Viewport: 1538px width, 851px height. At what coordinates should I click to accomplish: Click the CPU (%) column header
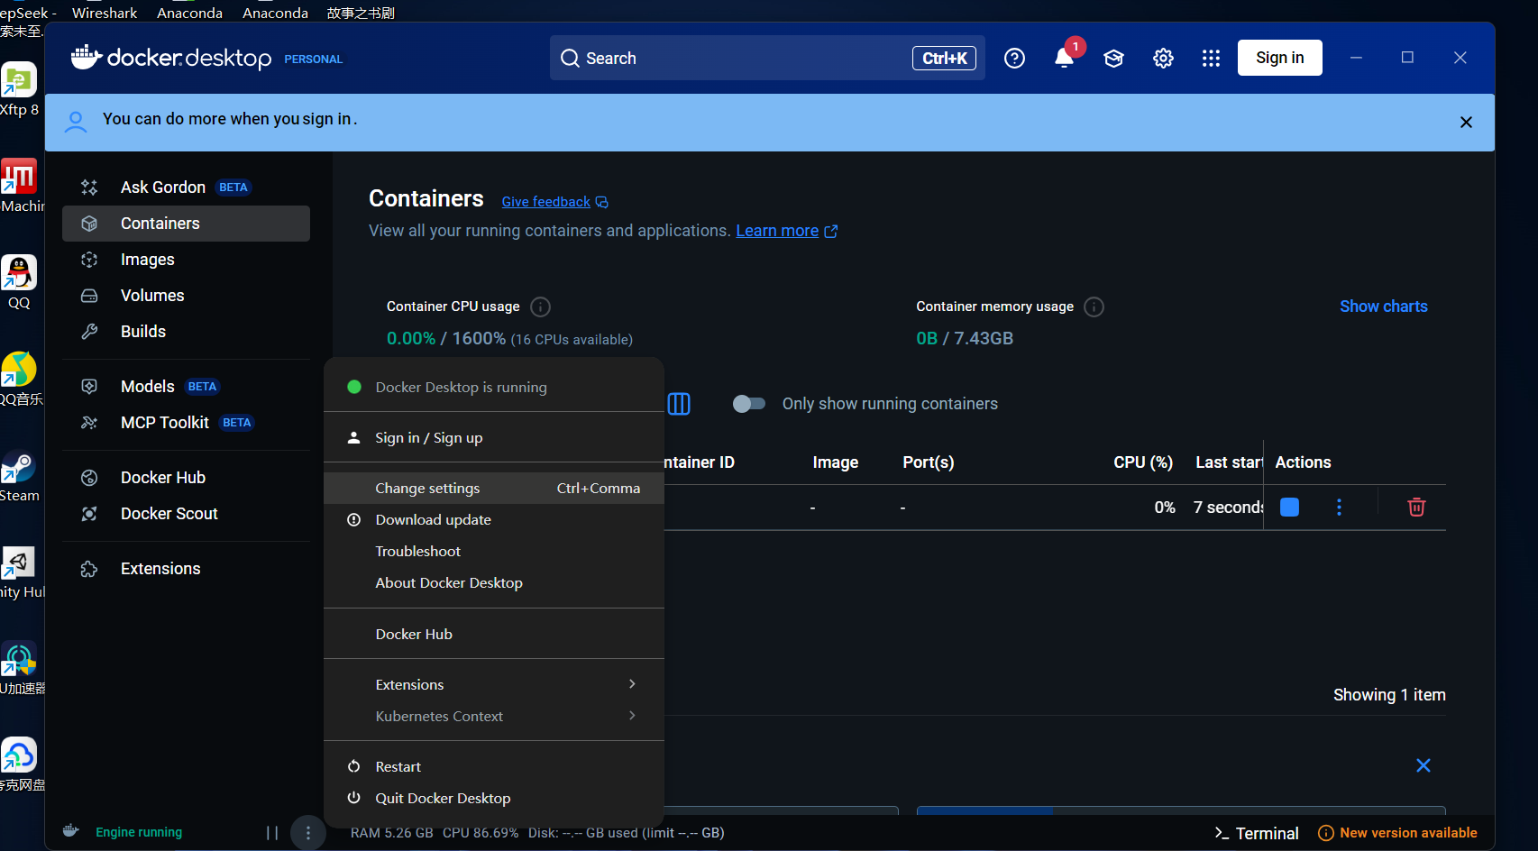tap(1143, 462)
